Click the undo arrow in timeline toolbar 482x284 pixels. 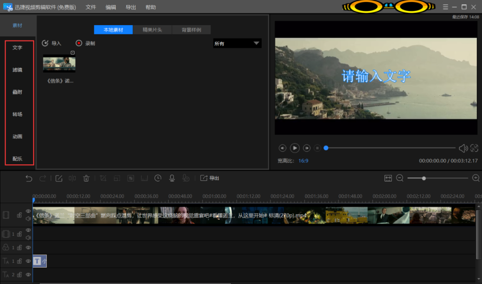29,178
